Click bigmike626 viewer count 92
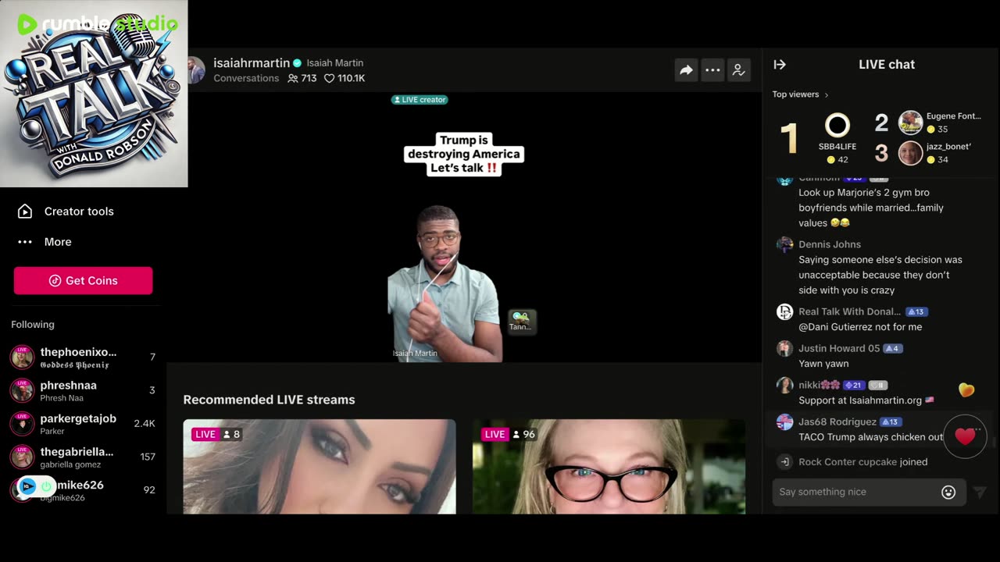 149,490
